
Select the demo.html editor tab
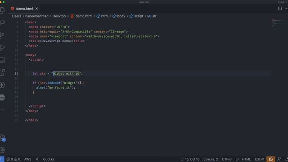pos(24,9)
